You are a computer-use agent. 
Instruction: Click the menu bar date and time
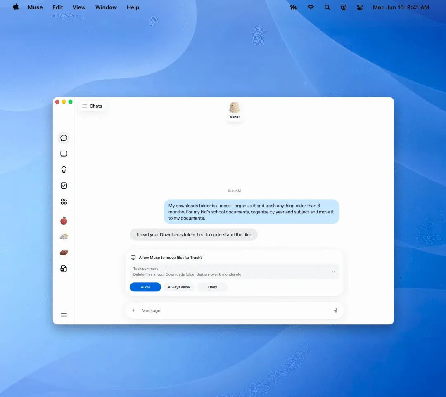tap(401, 7)
